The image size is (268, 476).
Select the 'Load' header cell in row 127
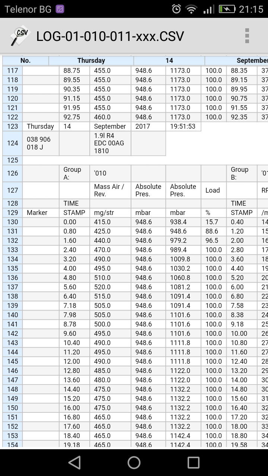coord(213,190)
